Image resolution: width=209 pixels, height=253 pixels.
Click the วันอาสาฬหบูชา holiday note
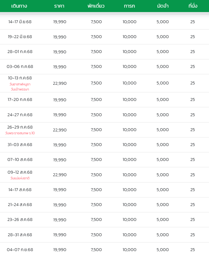pos(20,84)
